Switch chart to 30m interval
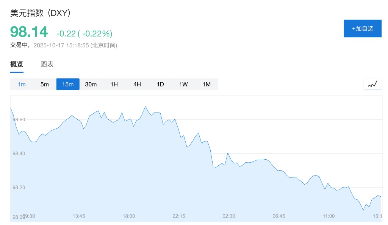This screenshot has width=388, height=225. (91, 84)
